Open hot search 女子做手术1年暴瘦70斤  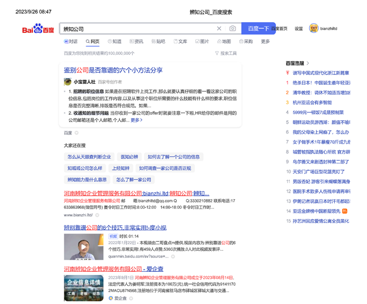click(x=321, y=142)
